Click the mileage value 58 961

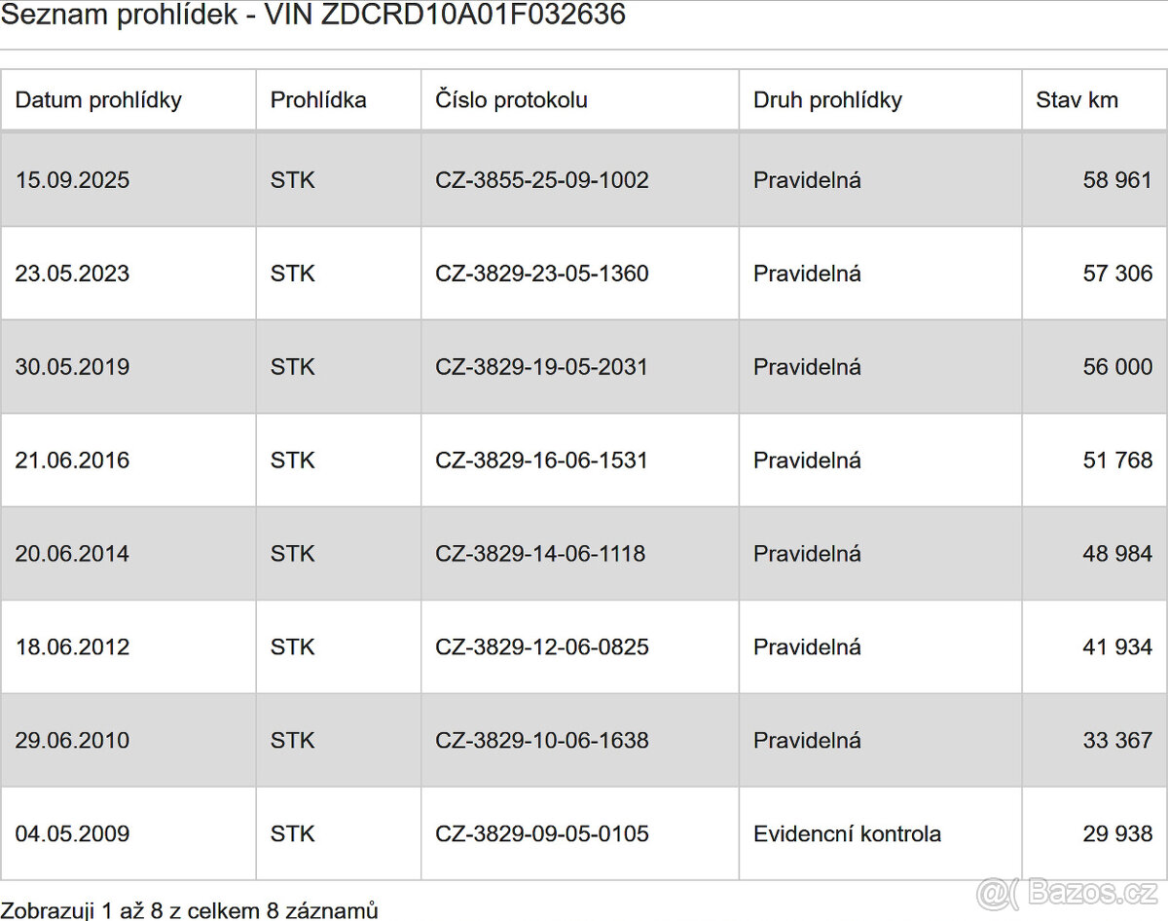(x=1116, y=180)
